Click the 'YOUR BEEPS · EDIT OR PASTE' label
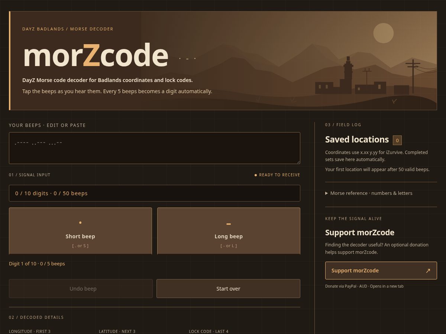The height and width of the screenshot is (334, 446). [x=47, y=125]
